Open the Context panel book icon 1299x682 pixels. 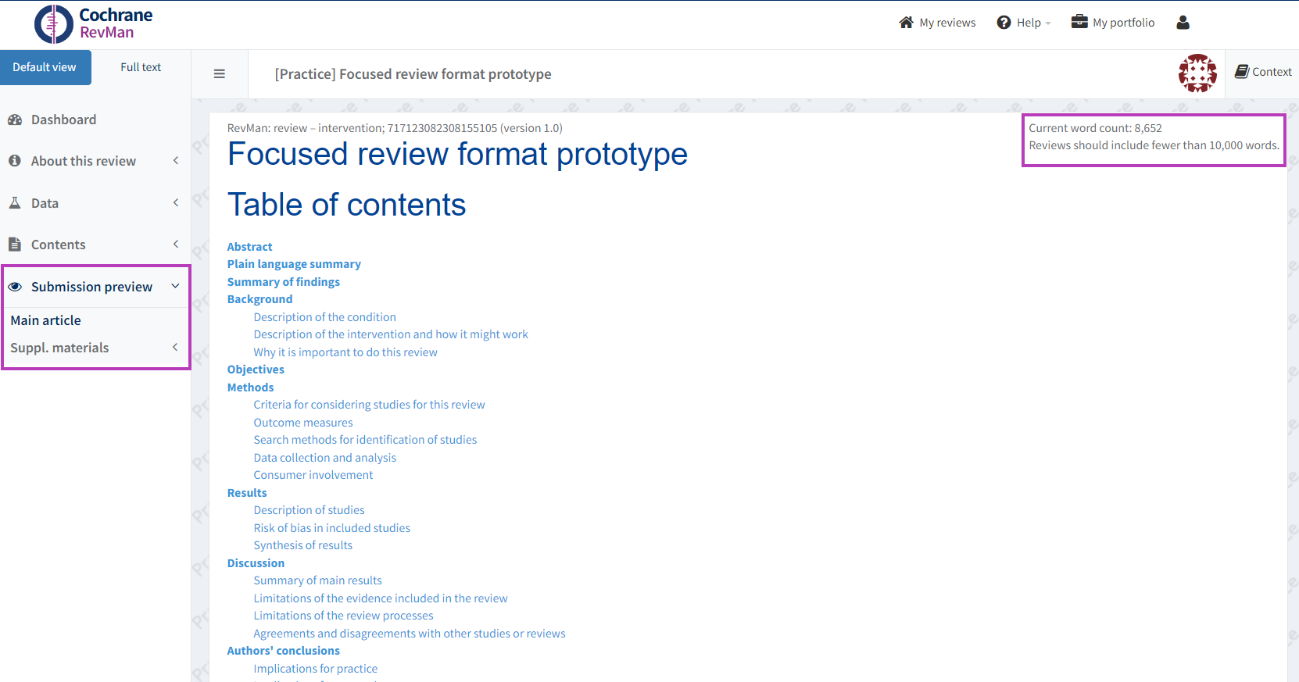pyautogui.click(x=1241, y=72)
